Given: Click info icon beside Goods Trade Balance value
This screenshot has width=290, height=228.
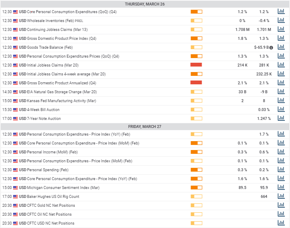Looking at the screenshot, I should point(271,47).
